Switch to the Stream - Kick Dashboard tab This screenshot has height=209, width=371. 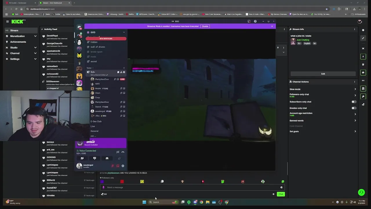[55, 3]
